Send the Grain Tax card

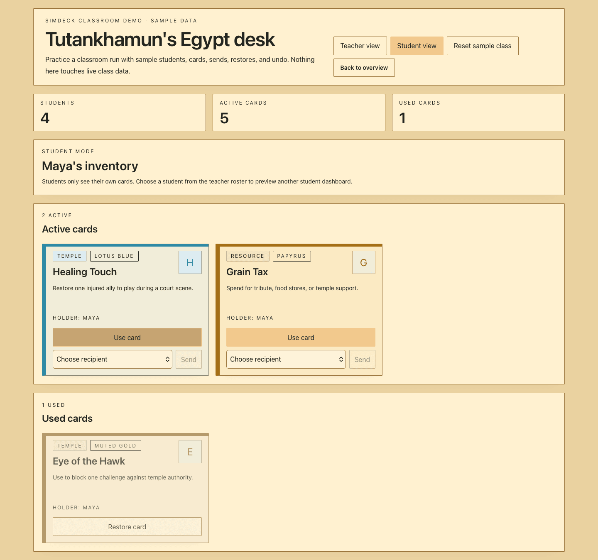click(362, 359)
